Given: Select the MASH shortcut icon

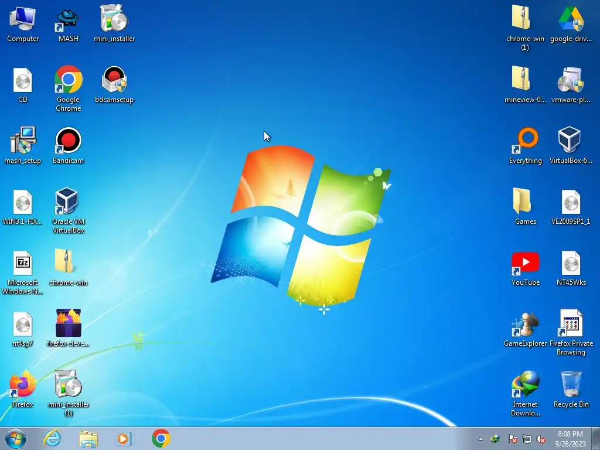Looking at the screenshot, I should coord(68,24).
